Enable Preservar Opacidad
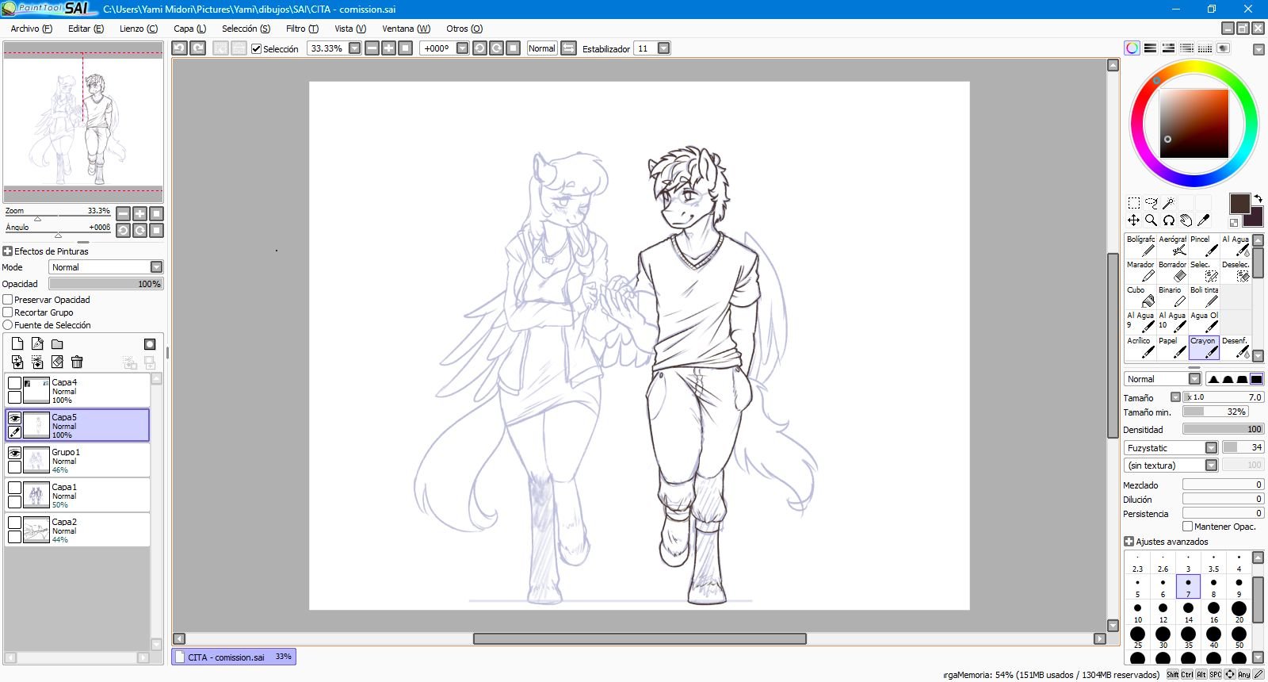Screen dimensions: 1268x682 [8, 300]
